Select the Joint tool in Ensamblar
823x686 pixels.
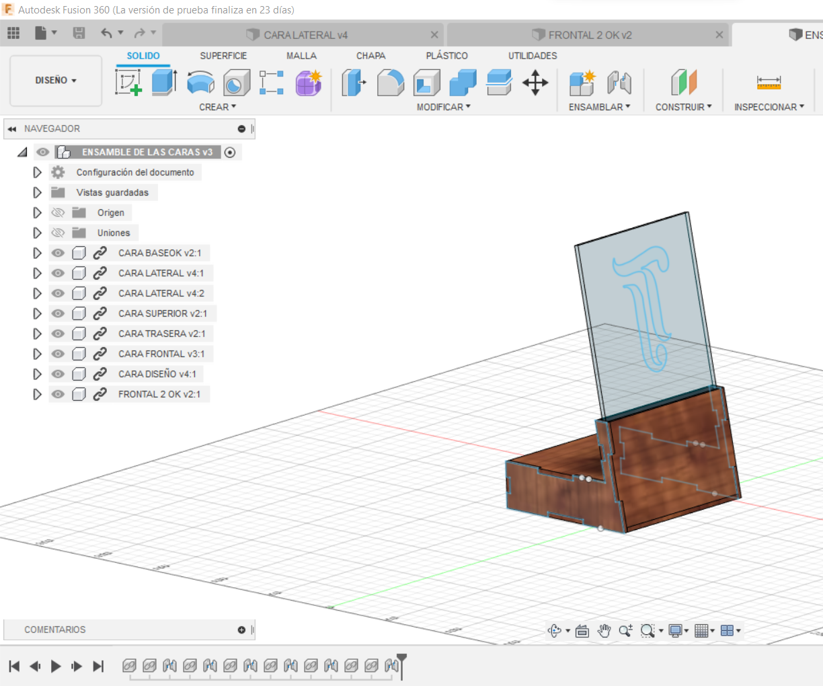click(x=619, y=83)
